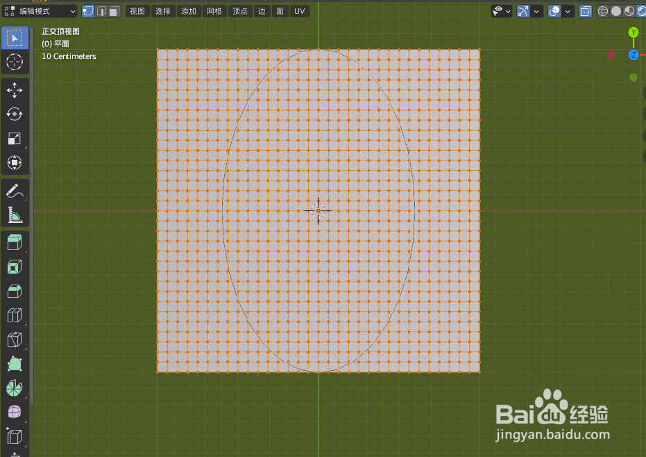Activate the Poly Build tool
This screenshot has width=646, height=457.
15,364
